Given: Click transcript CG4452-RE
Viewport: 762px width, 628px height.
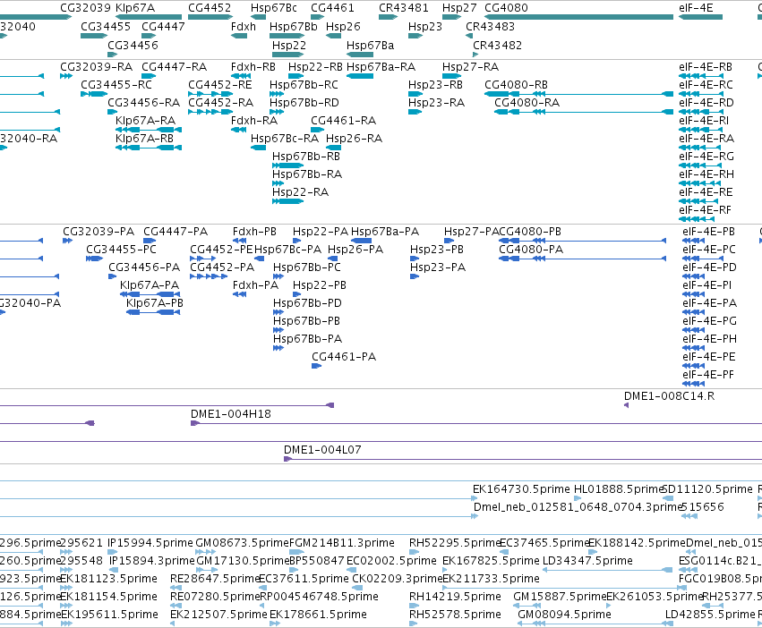Looking at the screenshot, I should [x=219, y=85].
